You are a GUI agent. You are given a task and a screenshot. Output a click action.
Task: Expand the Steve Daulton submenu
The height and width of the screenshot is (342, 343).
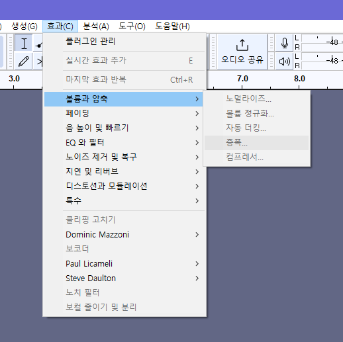coord(124,278)
